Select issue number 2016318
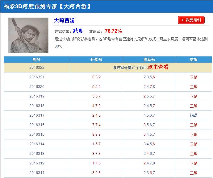This screenshot has height=178, width=213. 37,106
